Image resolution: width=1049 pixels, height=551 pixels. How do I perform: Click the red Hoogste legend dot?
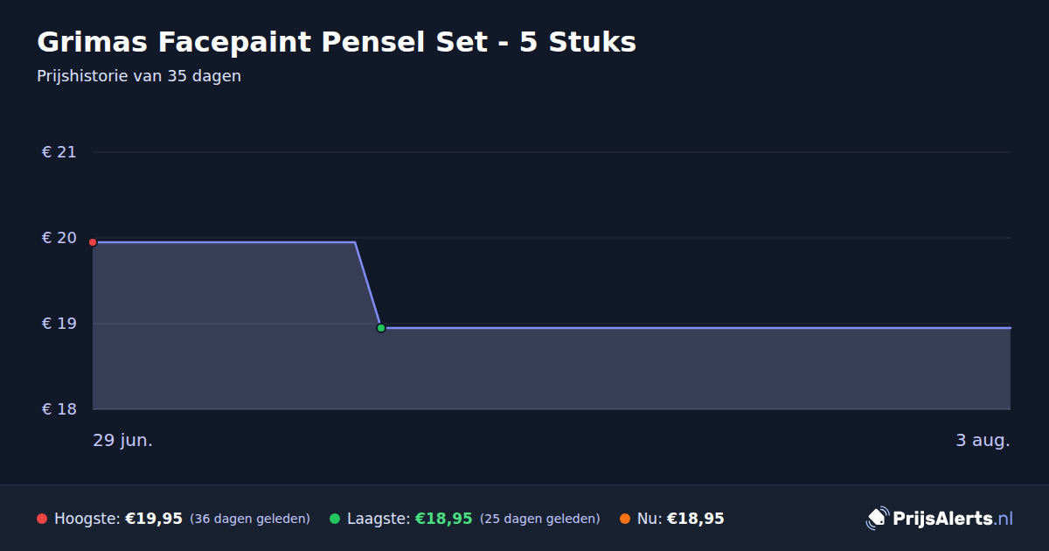pyautogui.click(x=42, y=519)
